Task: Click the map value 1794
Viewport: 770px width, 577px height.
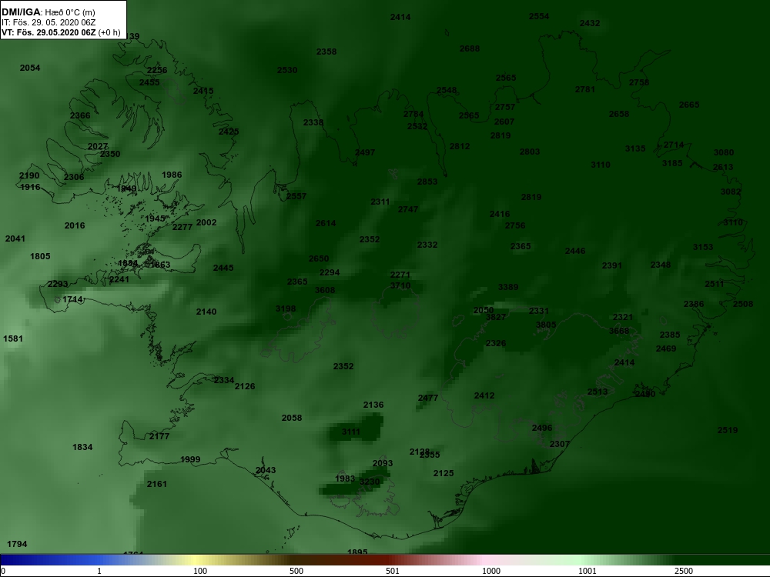Action: point(17,544)
